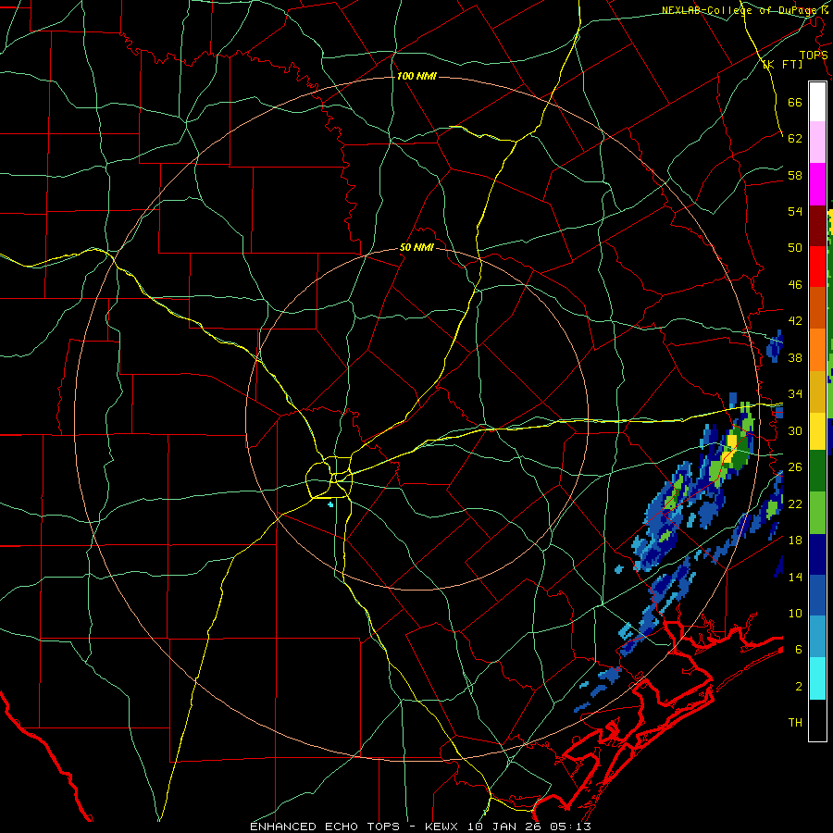Screen dimensions: 833x833
Task: Click the TOPS legend title
Action: pyautogui.click(x=814, y=56)
